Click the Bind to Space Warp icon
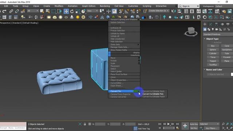This screenshot has width=233, height=131. 23,11
